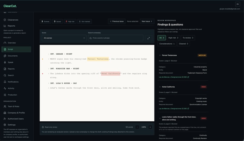Focus the Find a word or phrase field
This screenshot has height=141, width=244.
click(x=116, y=38)
